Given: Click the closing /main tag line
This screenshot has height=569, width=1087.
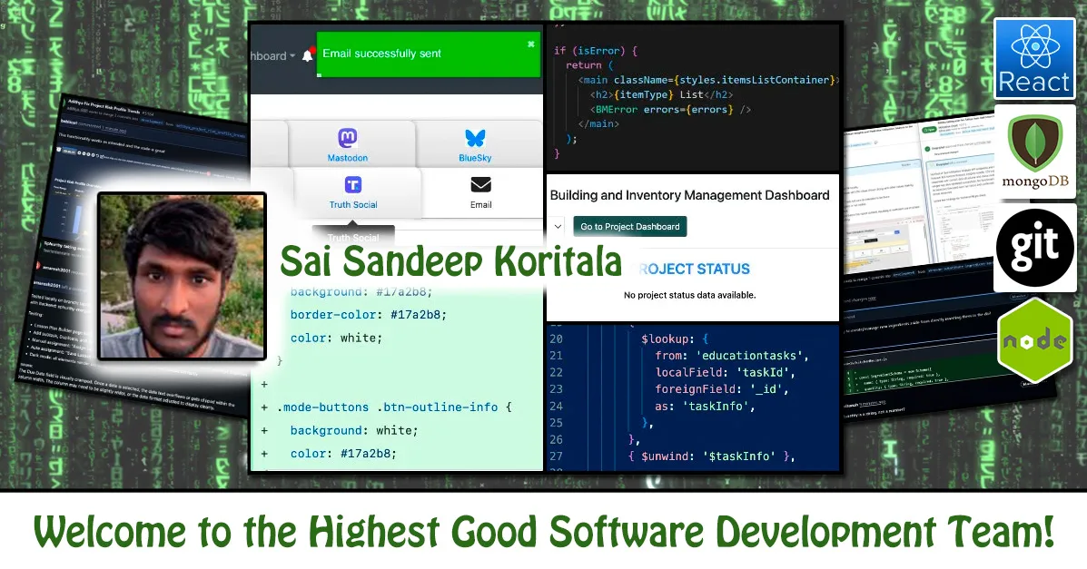Looking at the screenshot, I should (x=598, y=124).
